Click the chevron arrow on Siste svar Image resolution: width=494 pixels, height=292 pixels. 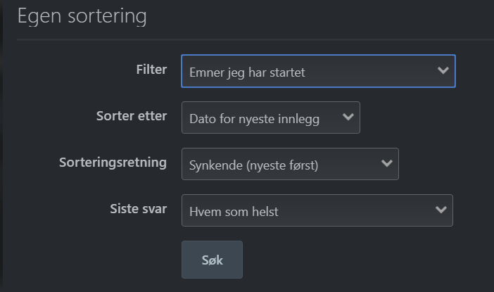pyautogui.click(x=441, y=210)
